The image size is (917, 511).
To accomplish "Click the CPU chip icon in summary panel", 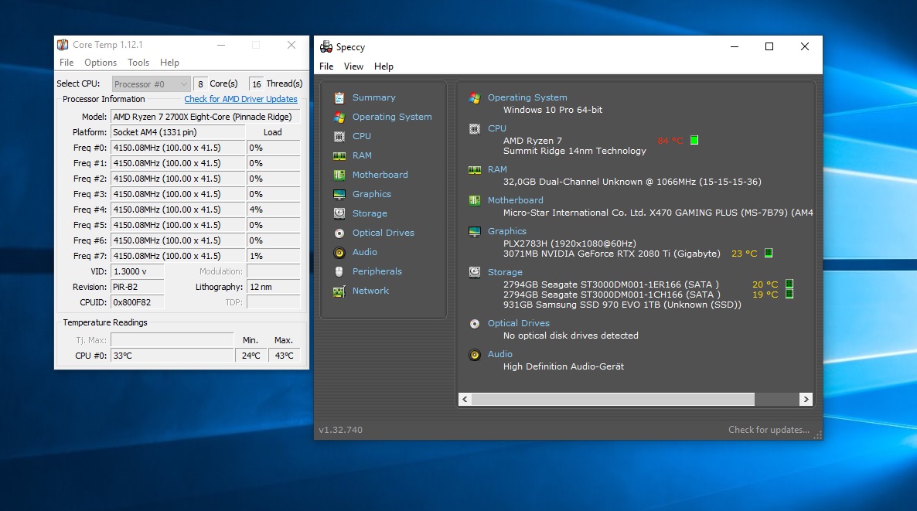I will point(475,128).
